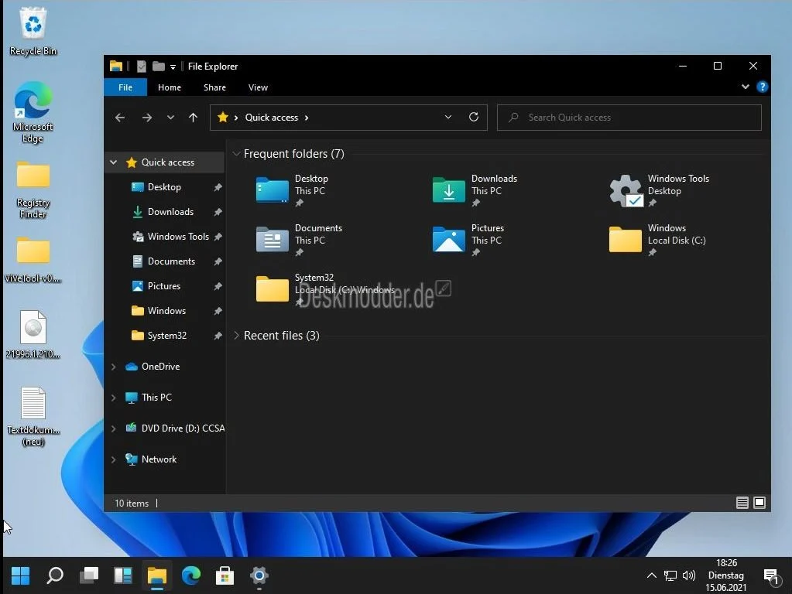This screenshot has height=594, width=792.
Task: Click the Search Quick access field
Action: click(x=629, y=118)
